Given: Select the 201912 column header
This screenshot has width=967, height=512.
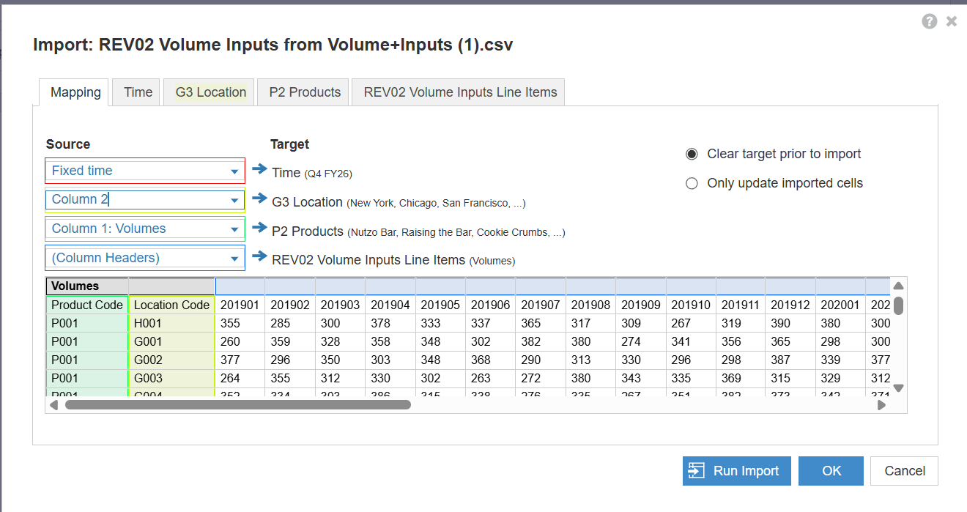Looking at the screenshot, I should 790,305.
